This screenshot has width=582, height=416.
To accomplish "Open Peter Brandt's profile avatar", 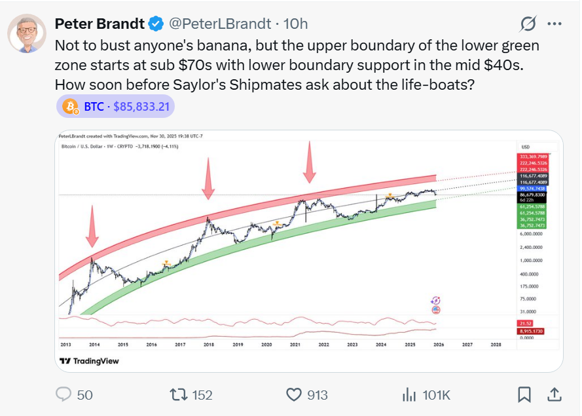I will click(x=27, y=33).
